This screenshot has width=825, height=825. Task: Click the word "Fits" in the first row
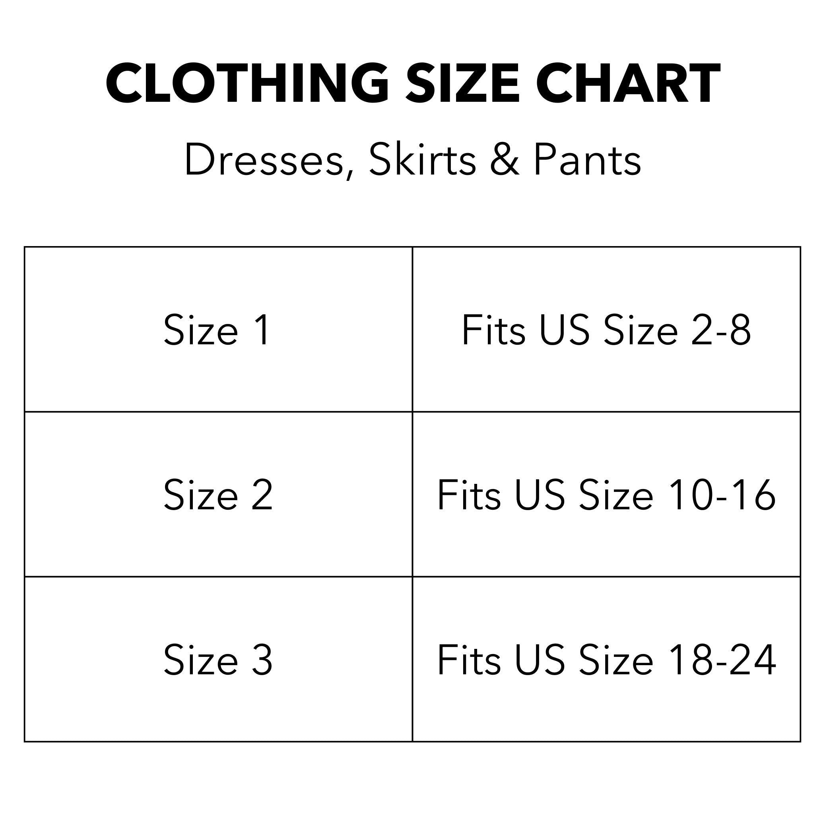pyautogui.click(x=493, y=330)
